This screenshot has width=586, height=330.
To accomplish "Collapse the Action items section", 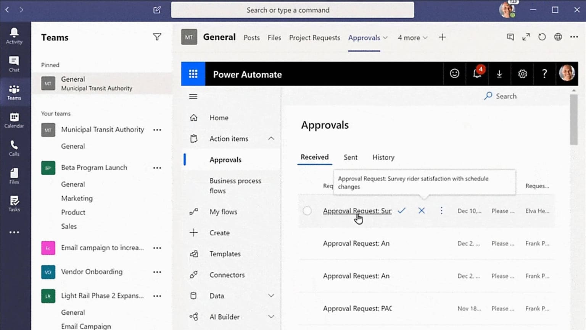I will click(271, 139).
